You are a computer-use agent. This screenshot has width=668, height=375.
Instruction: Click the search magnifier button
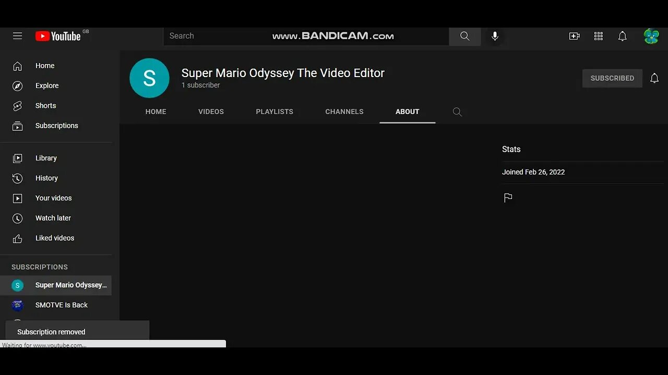pos(464,36)
